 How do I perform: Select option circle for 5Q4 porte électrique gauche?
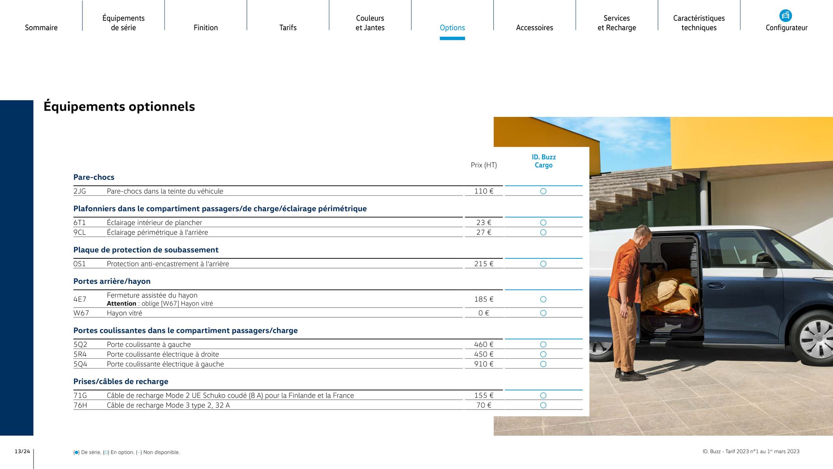coord(543,364)
